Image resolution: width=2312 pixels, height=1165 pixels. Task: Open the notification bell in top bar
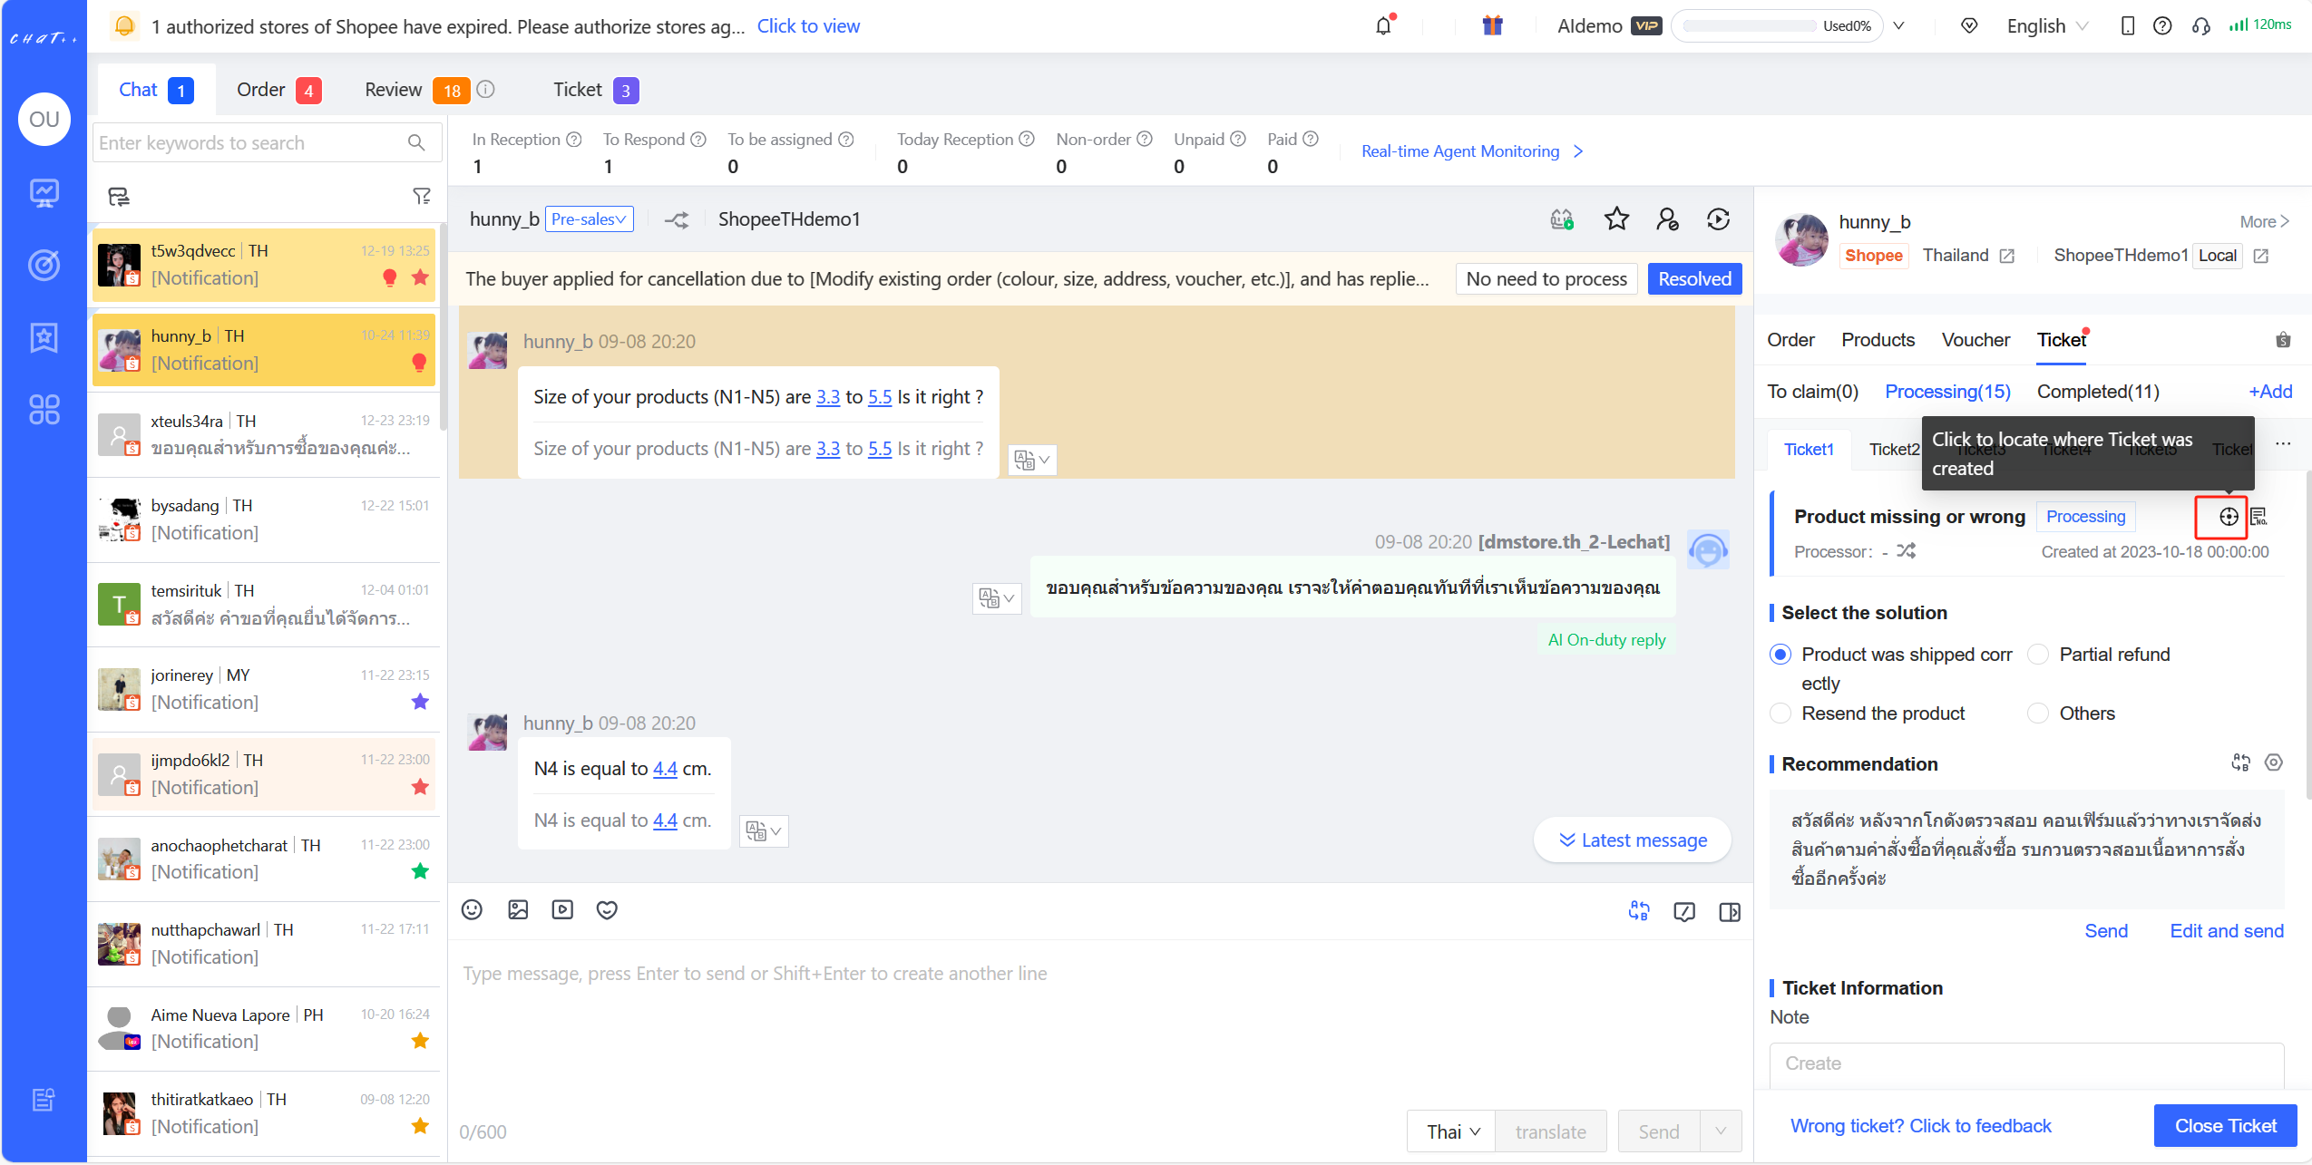point(1383,25)
